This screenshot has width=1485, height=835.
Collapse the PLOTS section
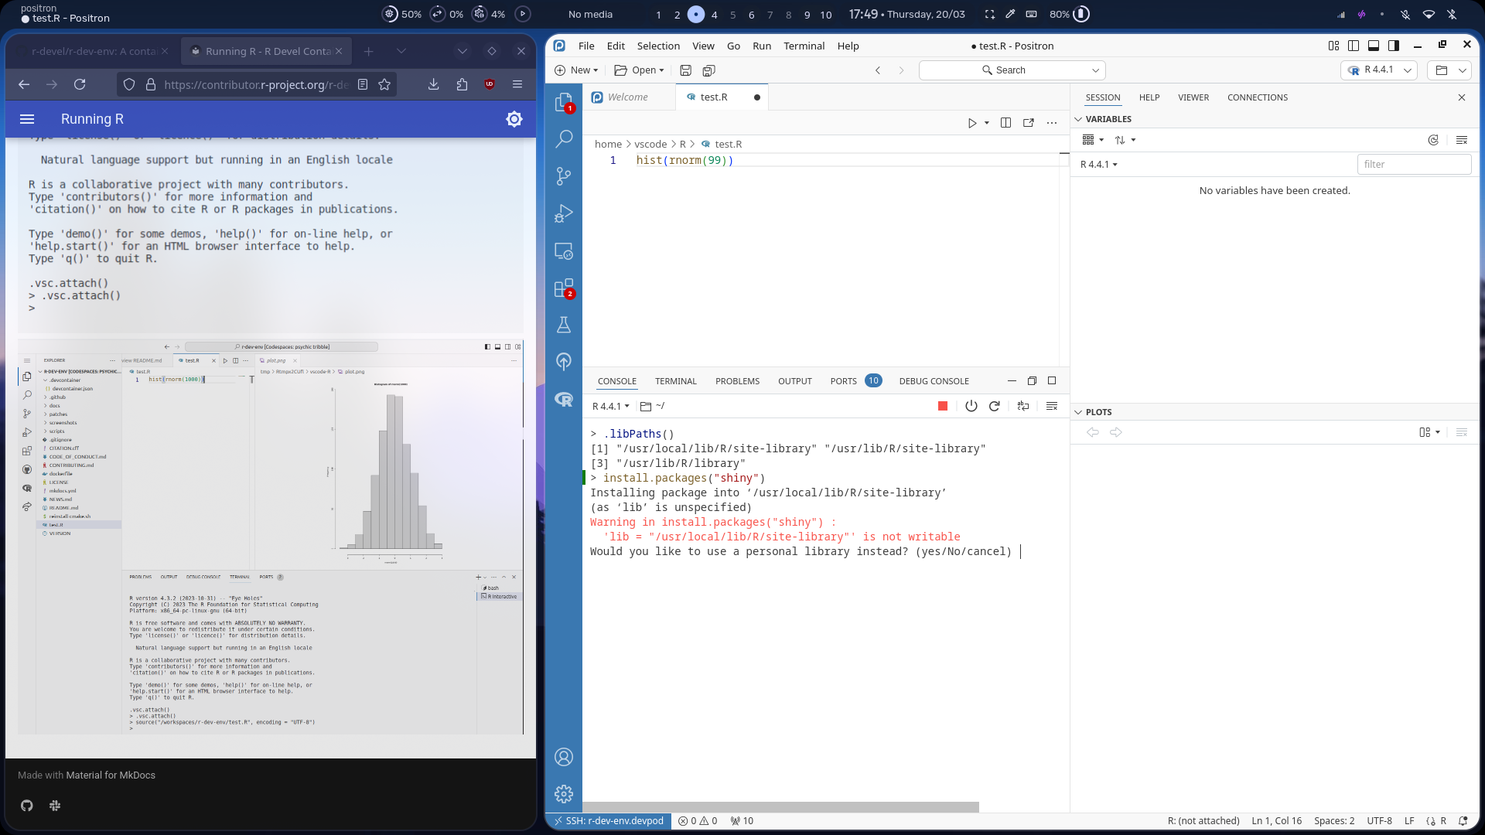[x=1077, y=412]
